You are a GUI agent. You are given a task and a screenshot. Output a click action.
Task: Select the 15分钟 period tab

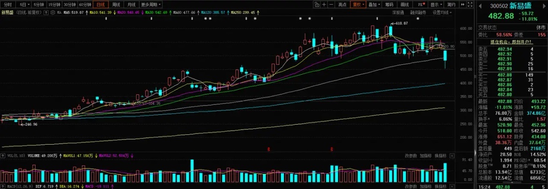click(54, 5)
